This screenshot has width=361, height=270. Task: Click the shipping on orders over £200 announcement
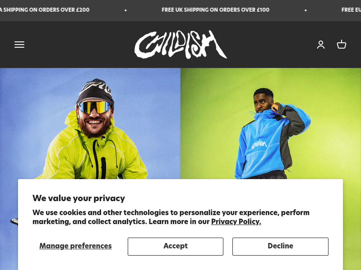point(45,10)
